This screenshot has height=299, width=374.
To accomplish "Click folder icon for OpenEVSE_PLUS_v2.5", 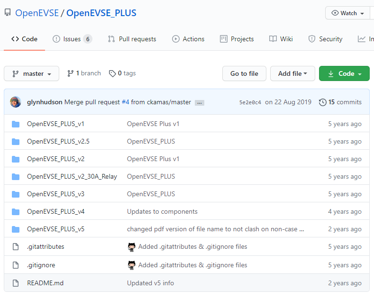I will (16, 142).
